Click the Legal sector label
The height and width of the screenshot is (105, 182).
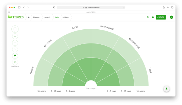150,70
